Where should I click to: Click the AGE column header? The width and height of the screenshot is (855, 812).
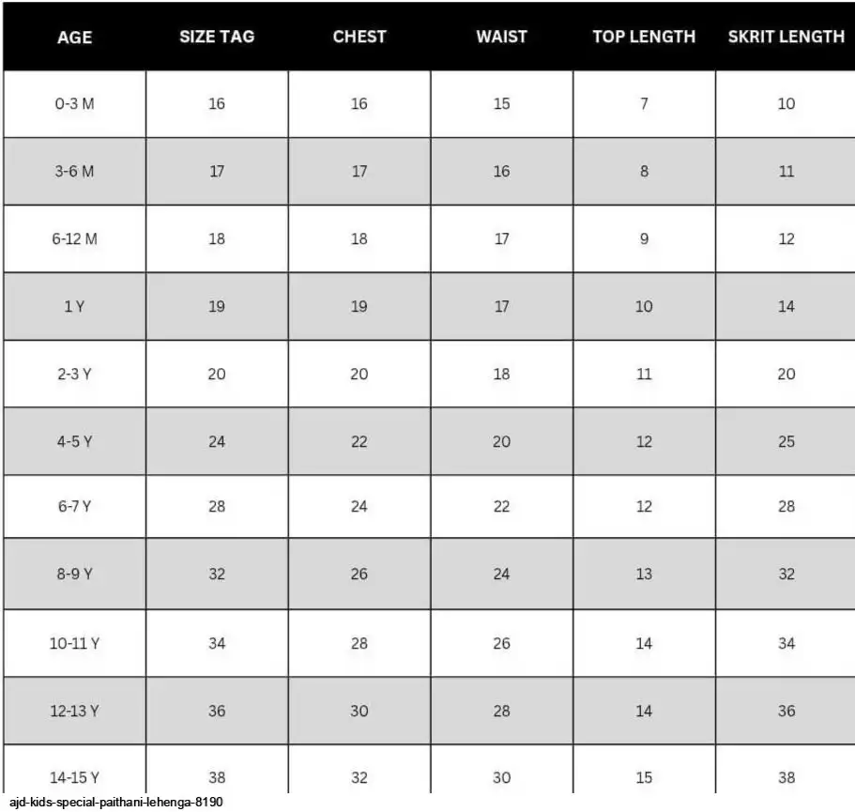coord(75,37)
